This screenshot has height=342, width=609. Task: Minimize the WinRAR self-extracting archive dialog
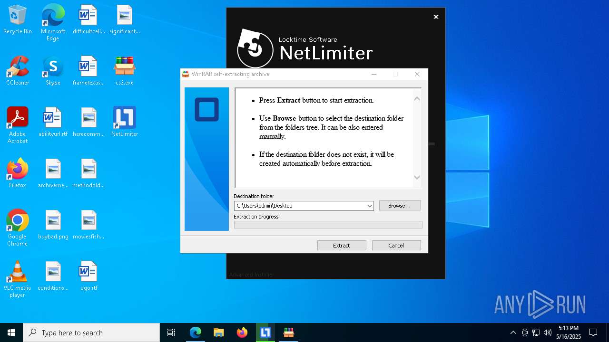pyautogui.click(x=374, y=74)
